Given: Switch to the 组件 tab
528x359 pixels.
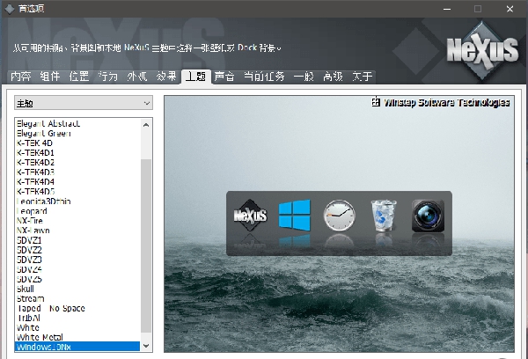Looking at the screenshot, I should pos(50,77).
